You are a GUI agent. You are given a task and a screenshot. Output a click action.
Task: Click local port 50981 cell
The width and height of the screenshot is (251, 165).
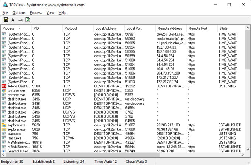[x=130, y=34]
